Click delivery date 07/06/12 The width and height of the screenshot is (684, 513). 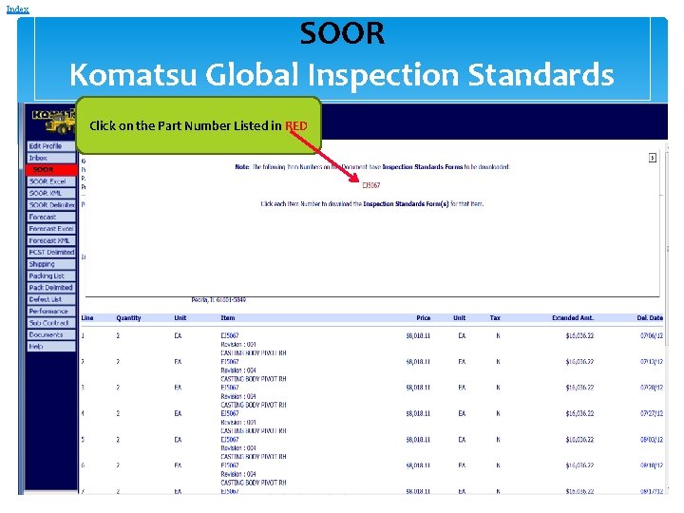[652, 335]
